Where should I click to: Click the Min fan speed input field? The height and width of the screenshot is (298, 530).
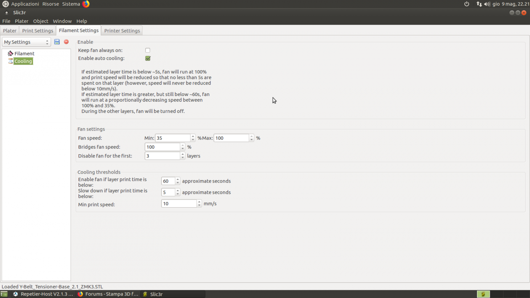(x=173, y=138)
